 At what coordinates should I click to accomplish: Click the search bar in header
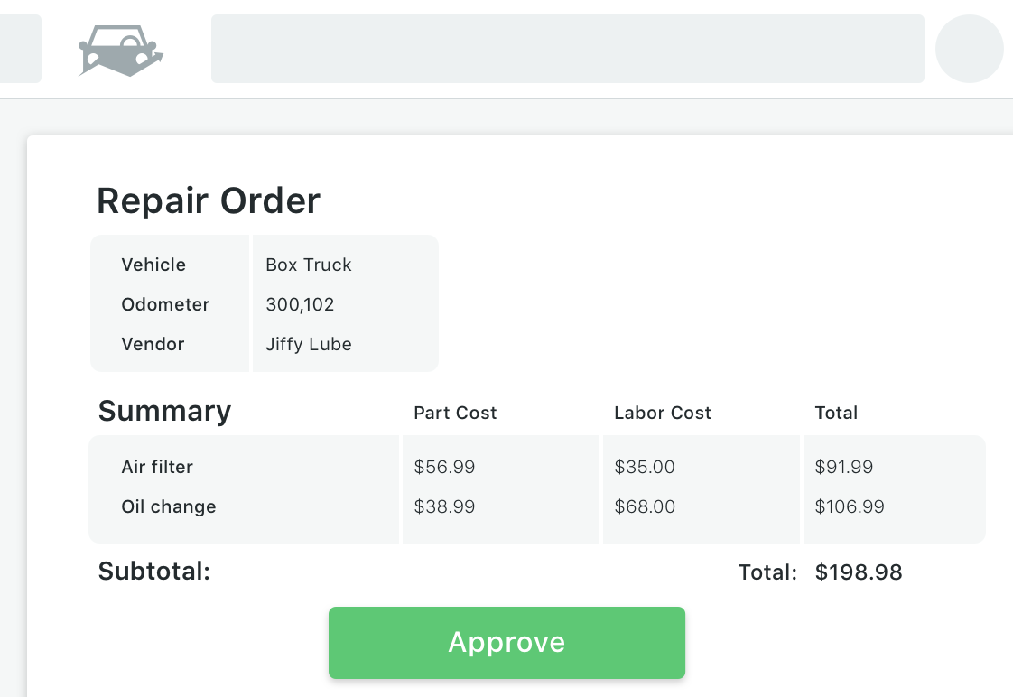pos(567,49)
